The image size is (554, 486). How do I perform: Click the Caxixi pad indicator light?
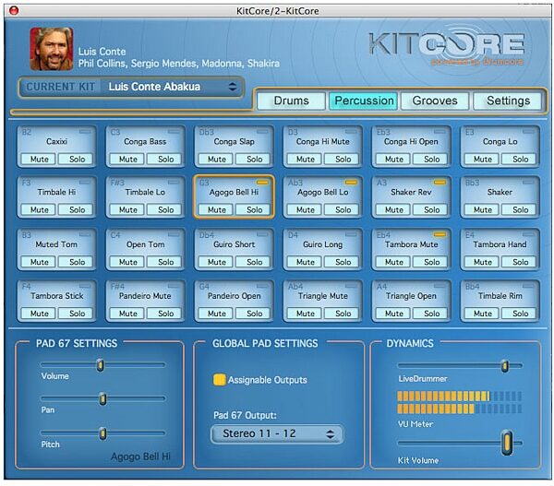click(x=85, y=132)
